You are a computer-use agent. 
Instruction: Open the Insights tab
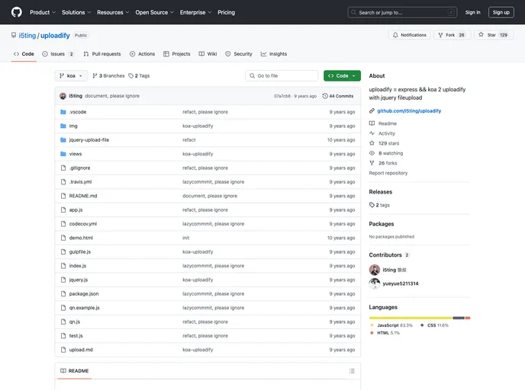pyautogui.click(x=274, y=54)
